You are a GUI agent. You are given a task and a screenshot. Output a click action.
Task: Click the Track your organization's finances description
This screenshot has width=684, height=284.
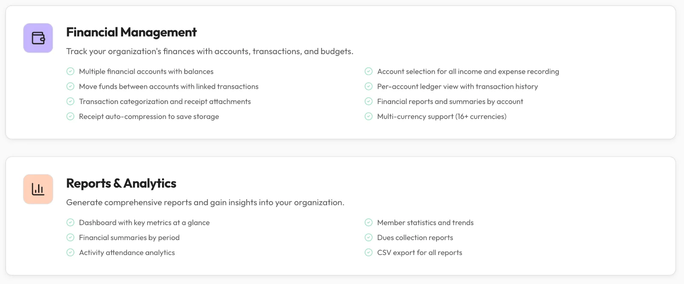(209, 52)
